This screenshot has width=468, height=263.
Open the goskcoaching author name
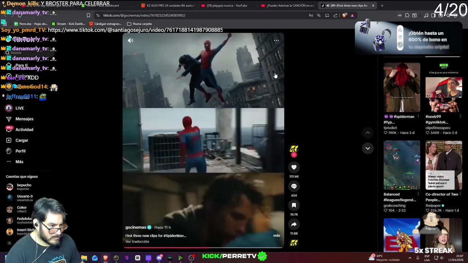395,206
